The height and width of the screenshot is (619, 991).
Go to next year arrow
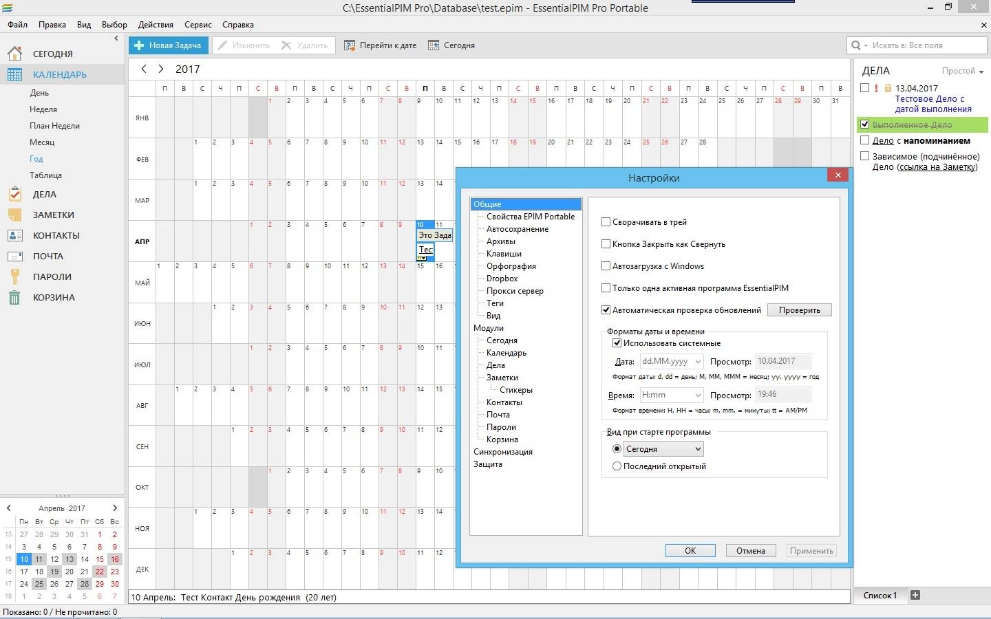[160, 69]
